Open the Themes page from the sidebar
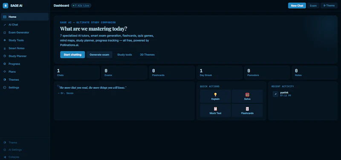Screen dimensions: 341x160 click(25, 80)
